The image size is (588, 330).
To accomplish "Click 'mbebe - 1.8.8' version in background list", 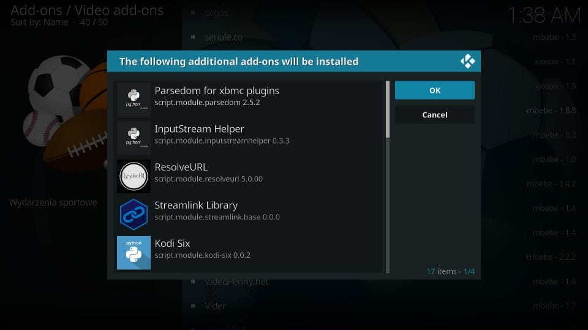I will point(551,111).
